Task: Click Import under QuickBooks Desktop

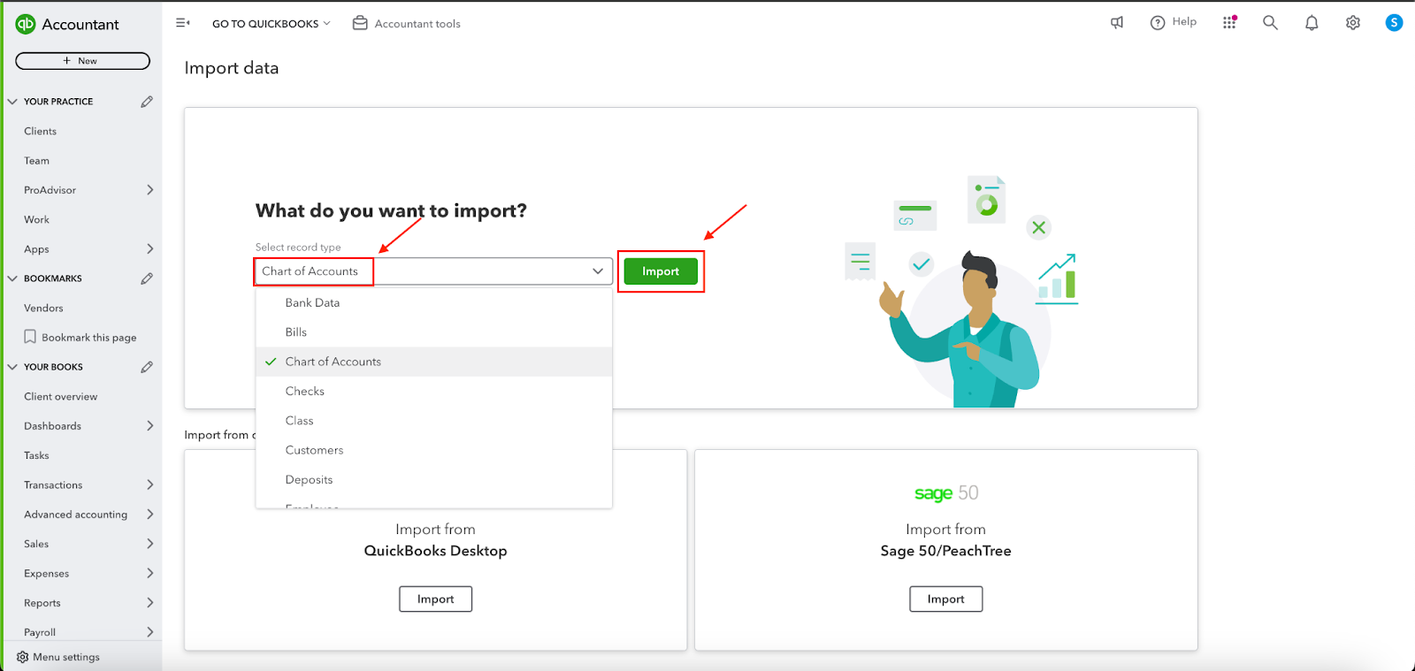Action: [435, 599]
